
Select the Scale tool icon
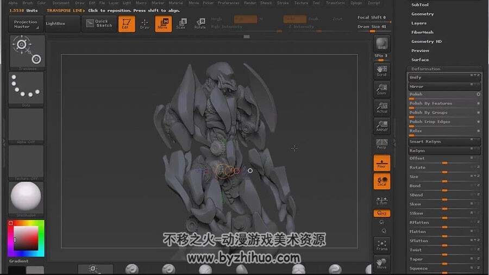point(181,24)
